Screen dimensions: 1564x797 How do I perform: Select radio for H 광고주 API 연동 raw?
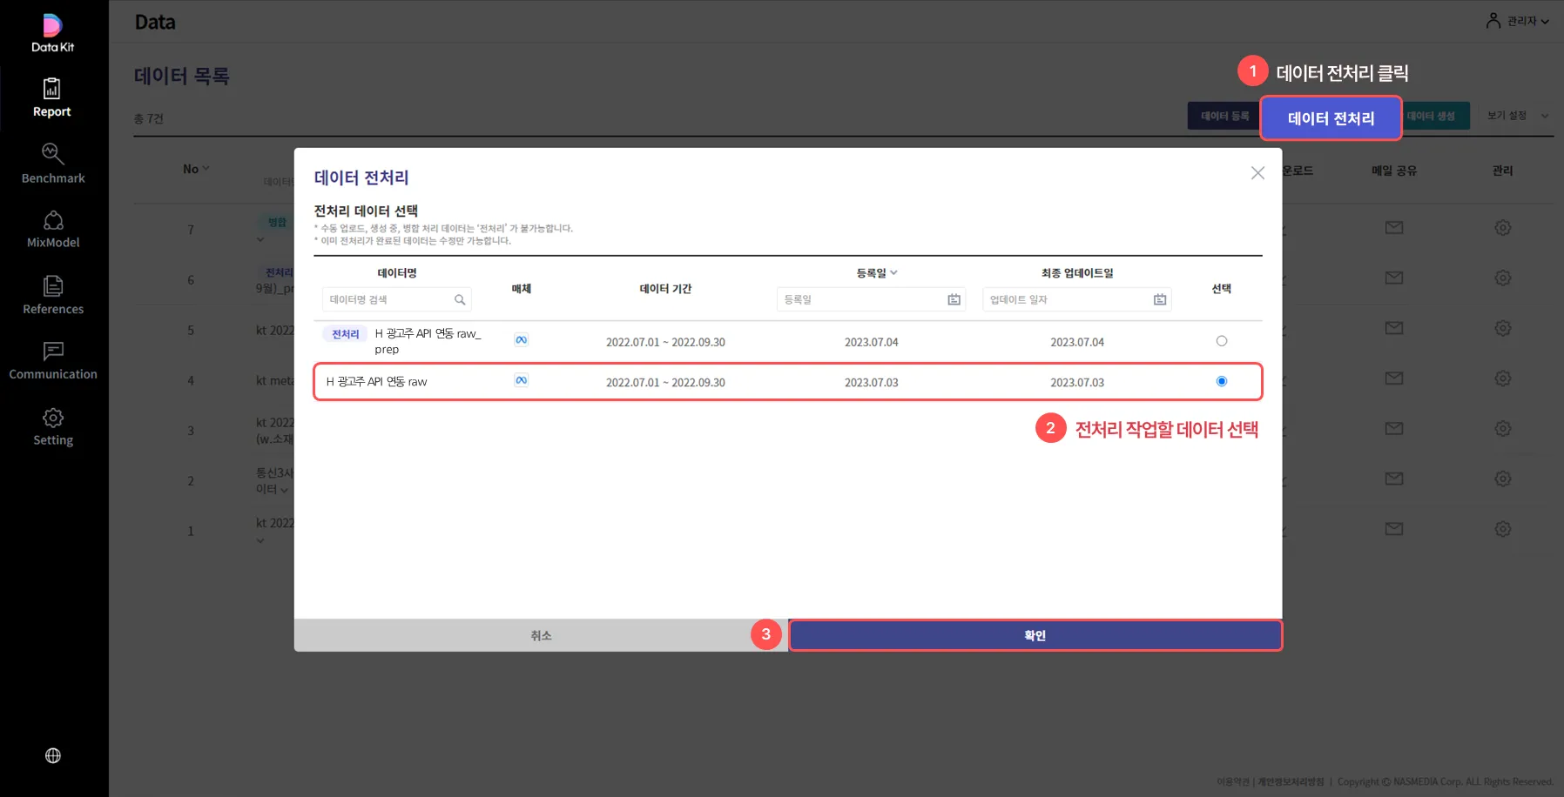[x=1222, y=381]
